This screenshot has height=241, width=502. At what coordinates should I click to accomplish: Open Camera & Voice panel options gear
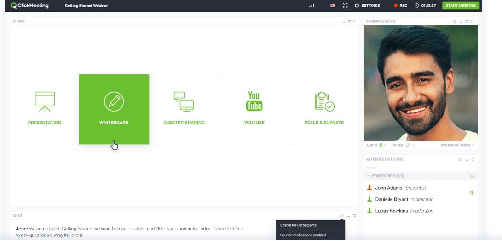pyautogui.click(x=455, y=22)
